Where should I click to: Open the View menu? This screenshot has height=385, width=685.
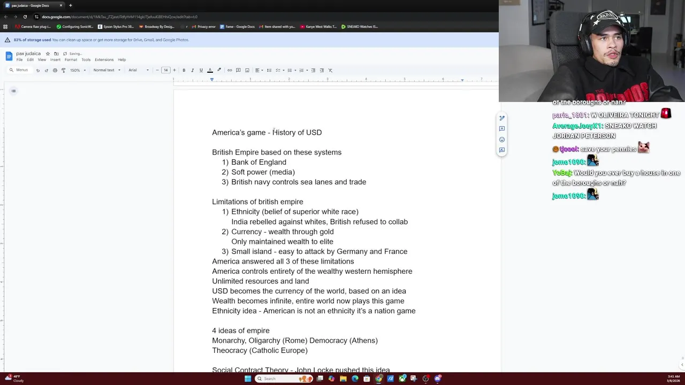[x=42, y=59]
